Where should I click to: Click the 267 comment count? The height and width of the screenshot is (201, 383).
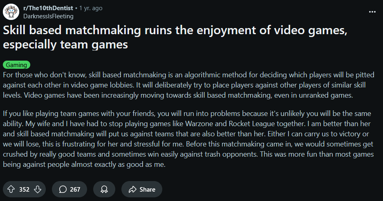75,189
